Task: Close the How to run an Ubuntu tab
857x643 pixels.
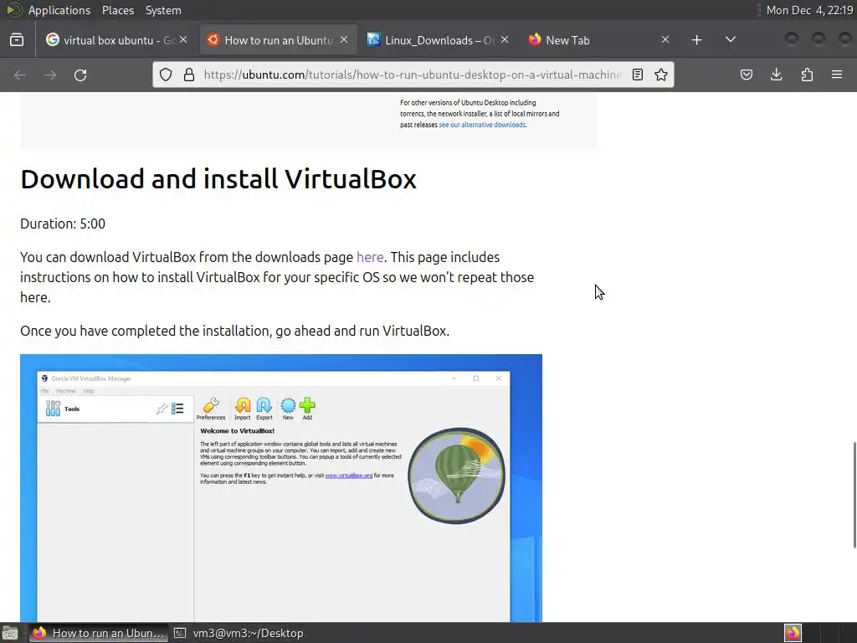Action: point(344,39)
